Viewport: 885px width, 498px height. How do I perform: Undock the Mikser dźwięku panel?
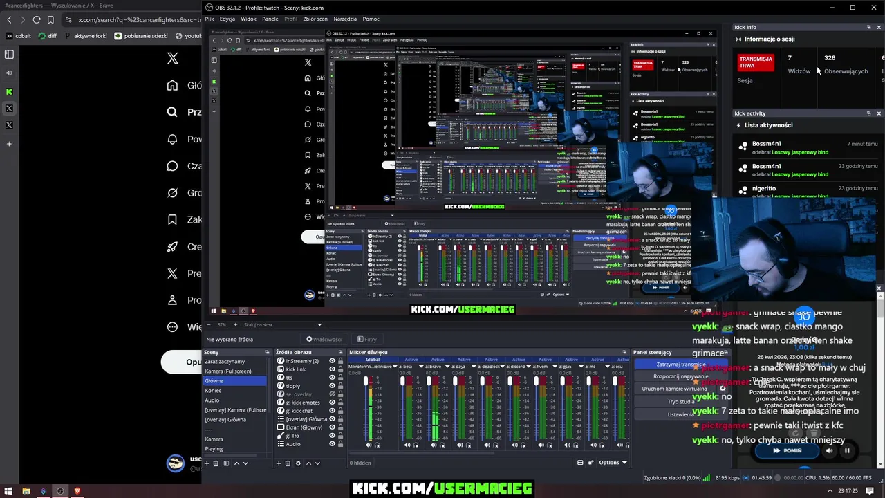point(625,352)
